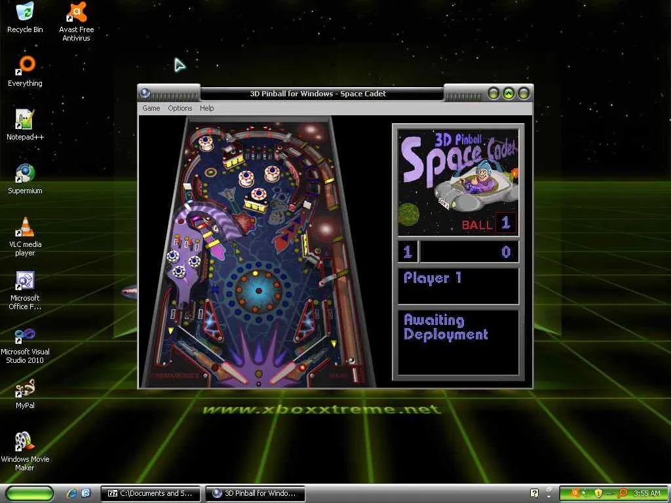Select the Microsoft Office desktop shortcut

(25, 290)
